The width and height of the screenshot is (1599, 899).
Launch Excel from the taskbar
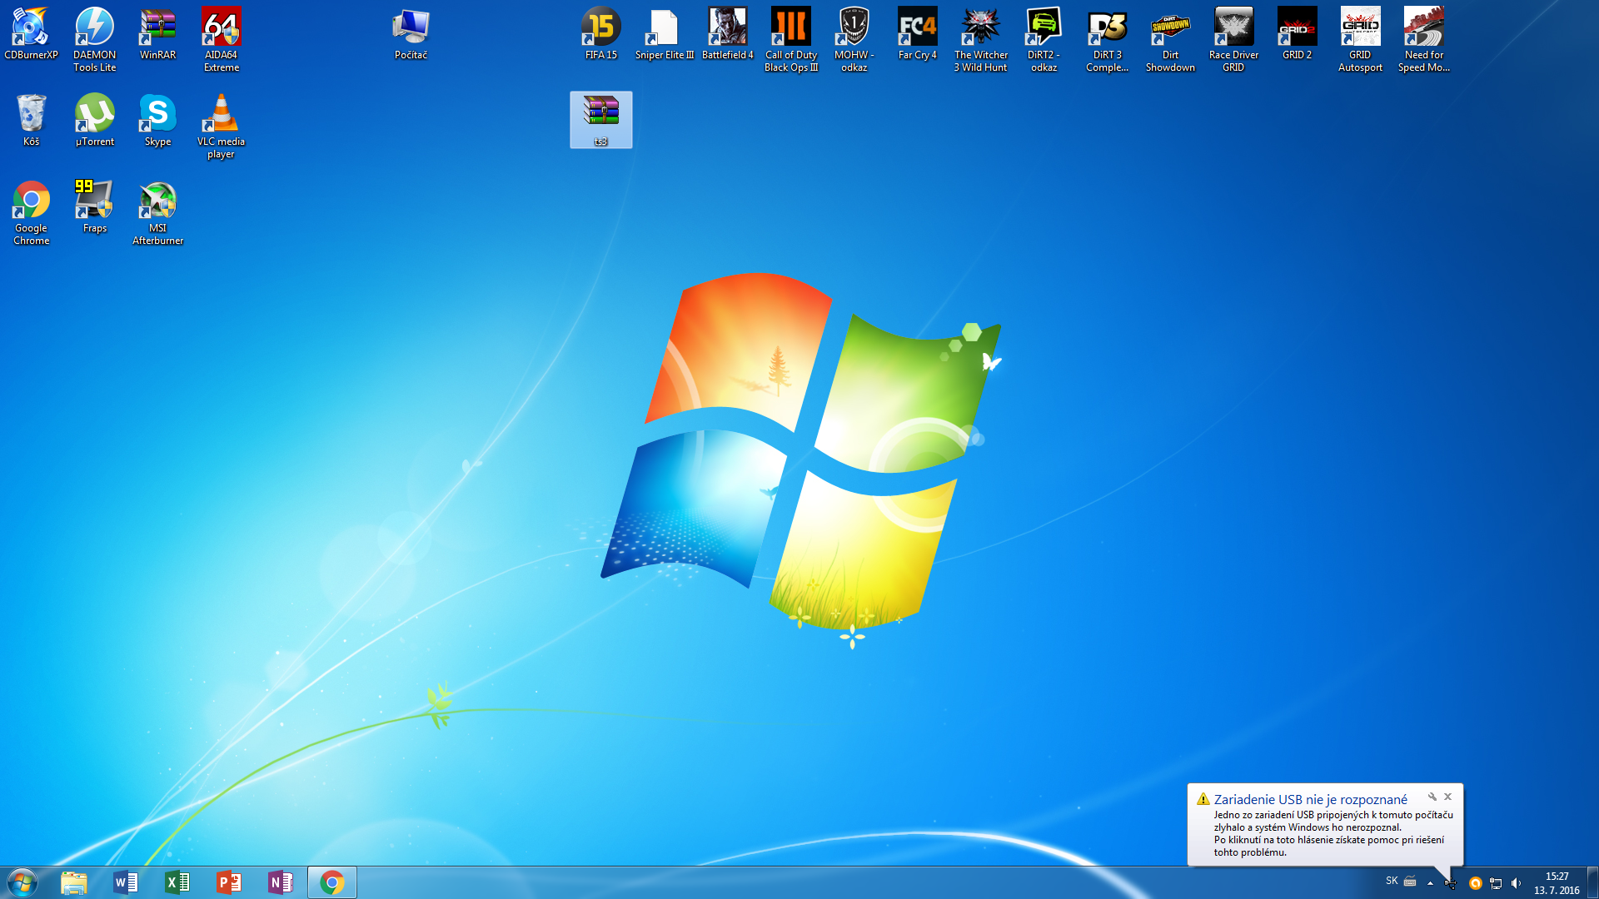tap(177, 882)
